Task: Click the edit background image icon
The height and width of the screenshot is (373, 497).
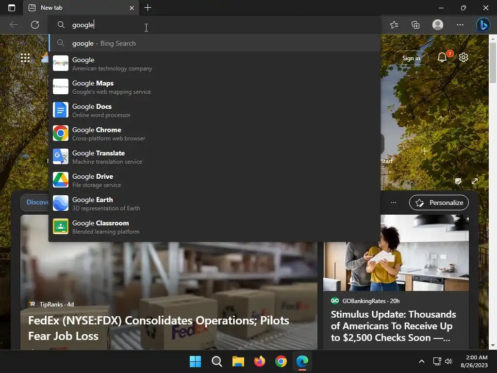Action: [x=458, y=181]
